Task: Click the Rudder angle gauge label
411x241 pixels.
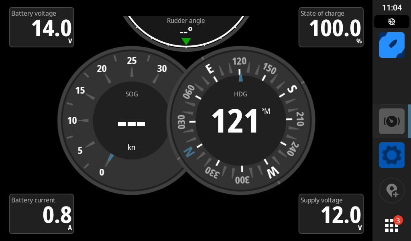Action: (x=186, y=21)
